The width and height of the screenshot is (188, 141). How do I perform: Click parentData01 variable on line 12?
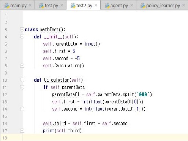point(66,95)
